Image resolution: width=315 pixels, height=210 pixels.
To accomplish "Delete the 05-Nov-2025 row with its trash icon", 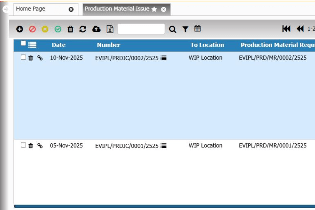I will pos(31,146).
